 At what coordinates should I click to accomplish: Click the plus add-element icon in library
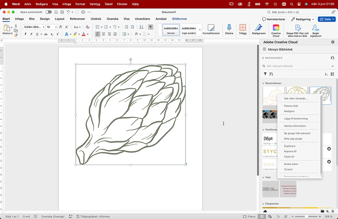(x=328, y=211)
